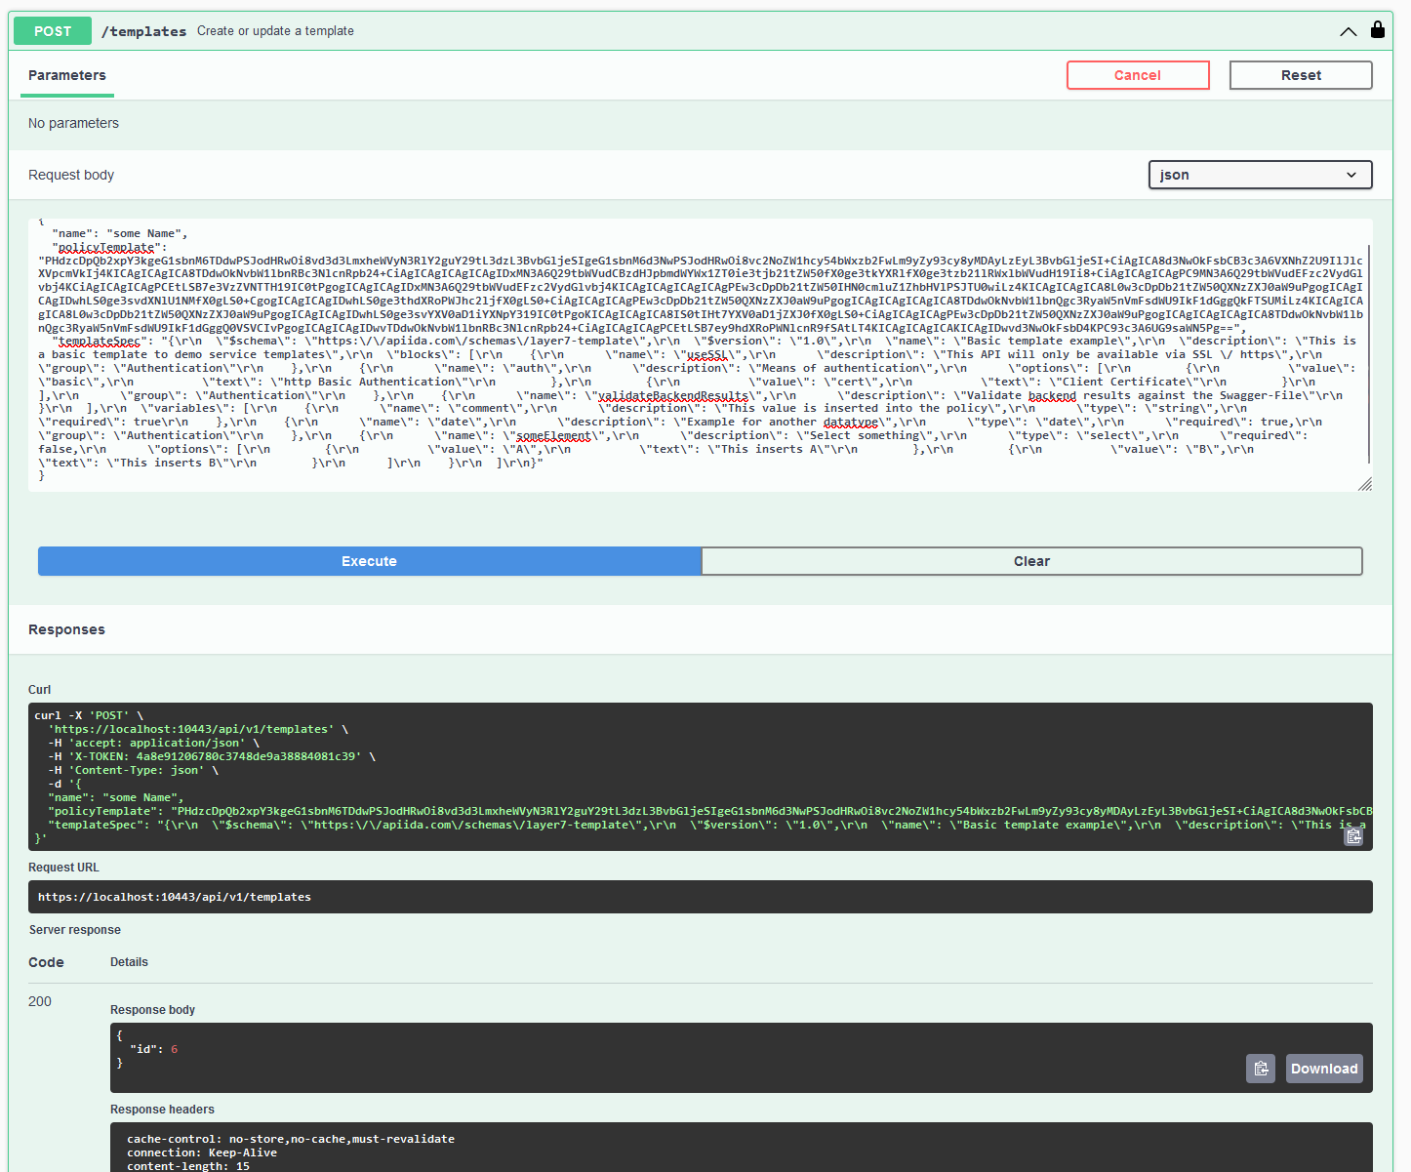
Task: Click the response body id value
Action: [175, 1049]
